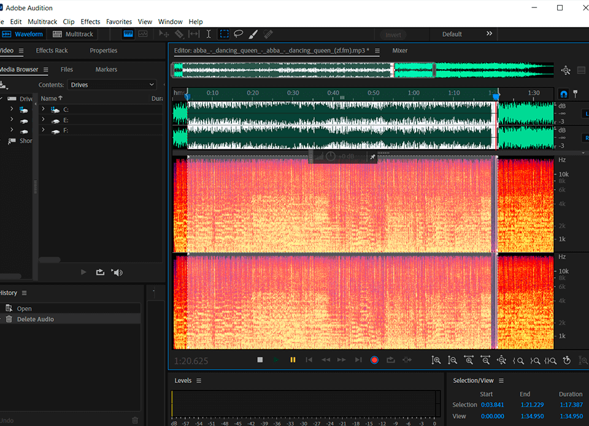Select the Lasso Selection tool
Screen dimensions: 589x426
pyautogui.click(x=239, y=34)
